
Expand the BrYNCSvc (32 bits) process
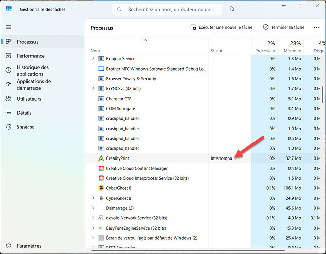pos(93,88)
